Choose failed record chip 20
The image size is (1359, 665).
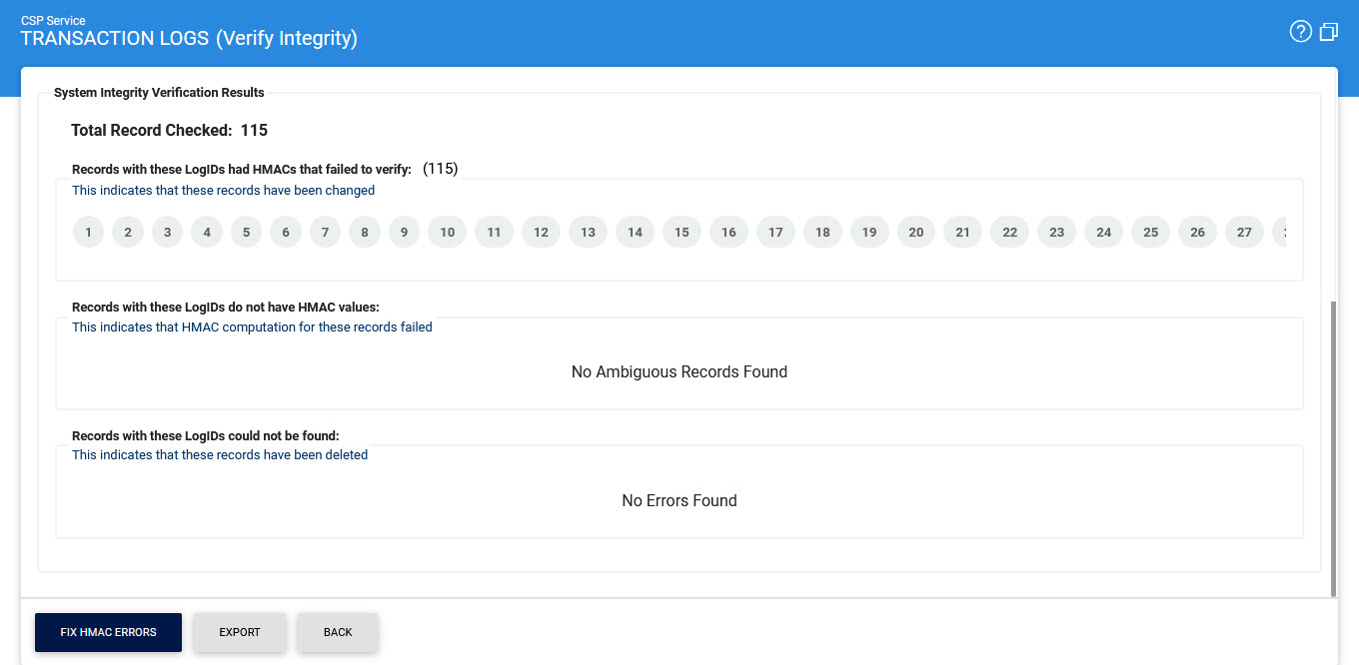[x=916, y=233]
